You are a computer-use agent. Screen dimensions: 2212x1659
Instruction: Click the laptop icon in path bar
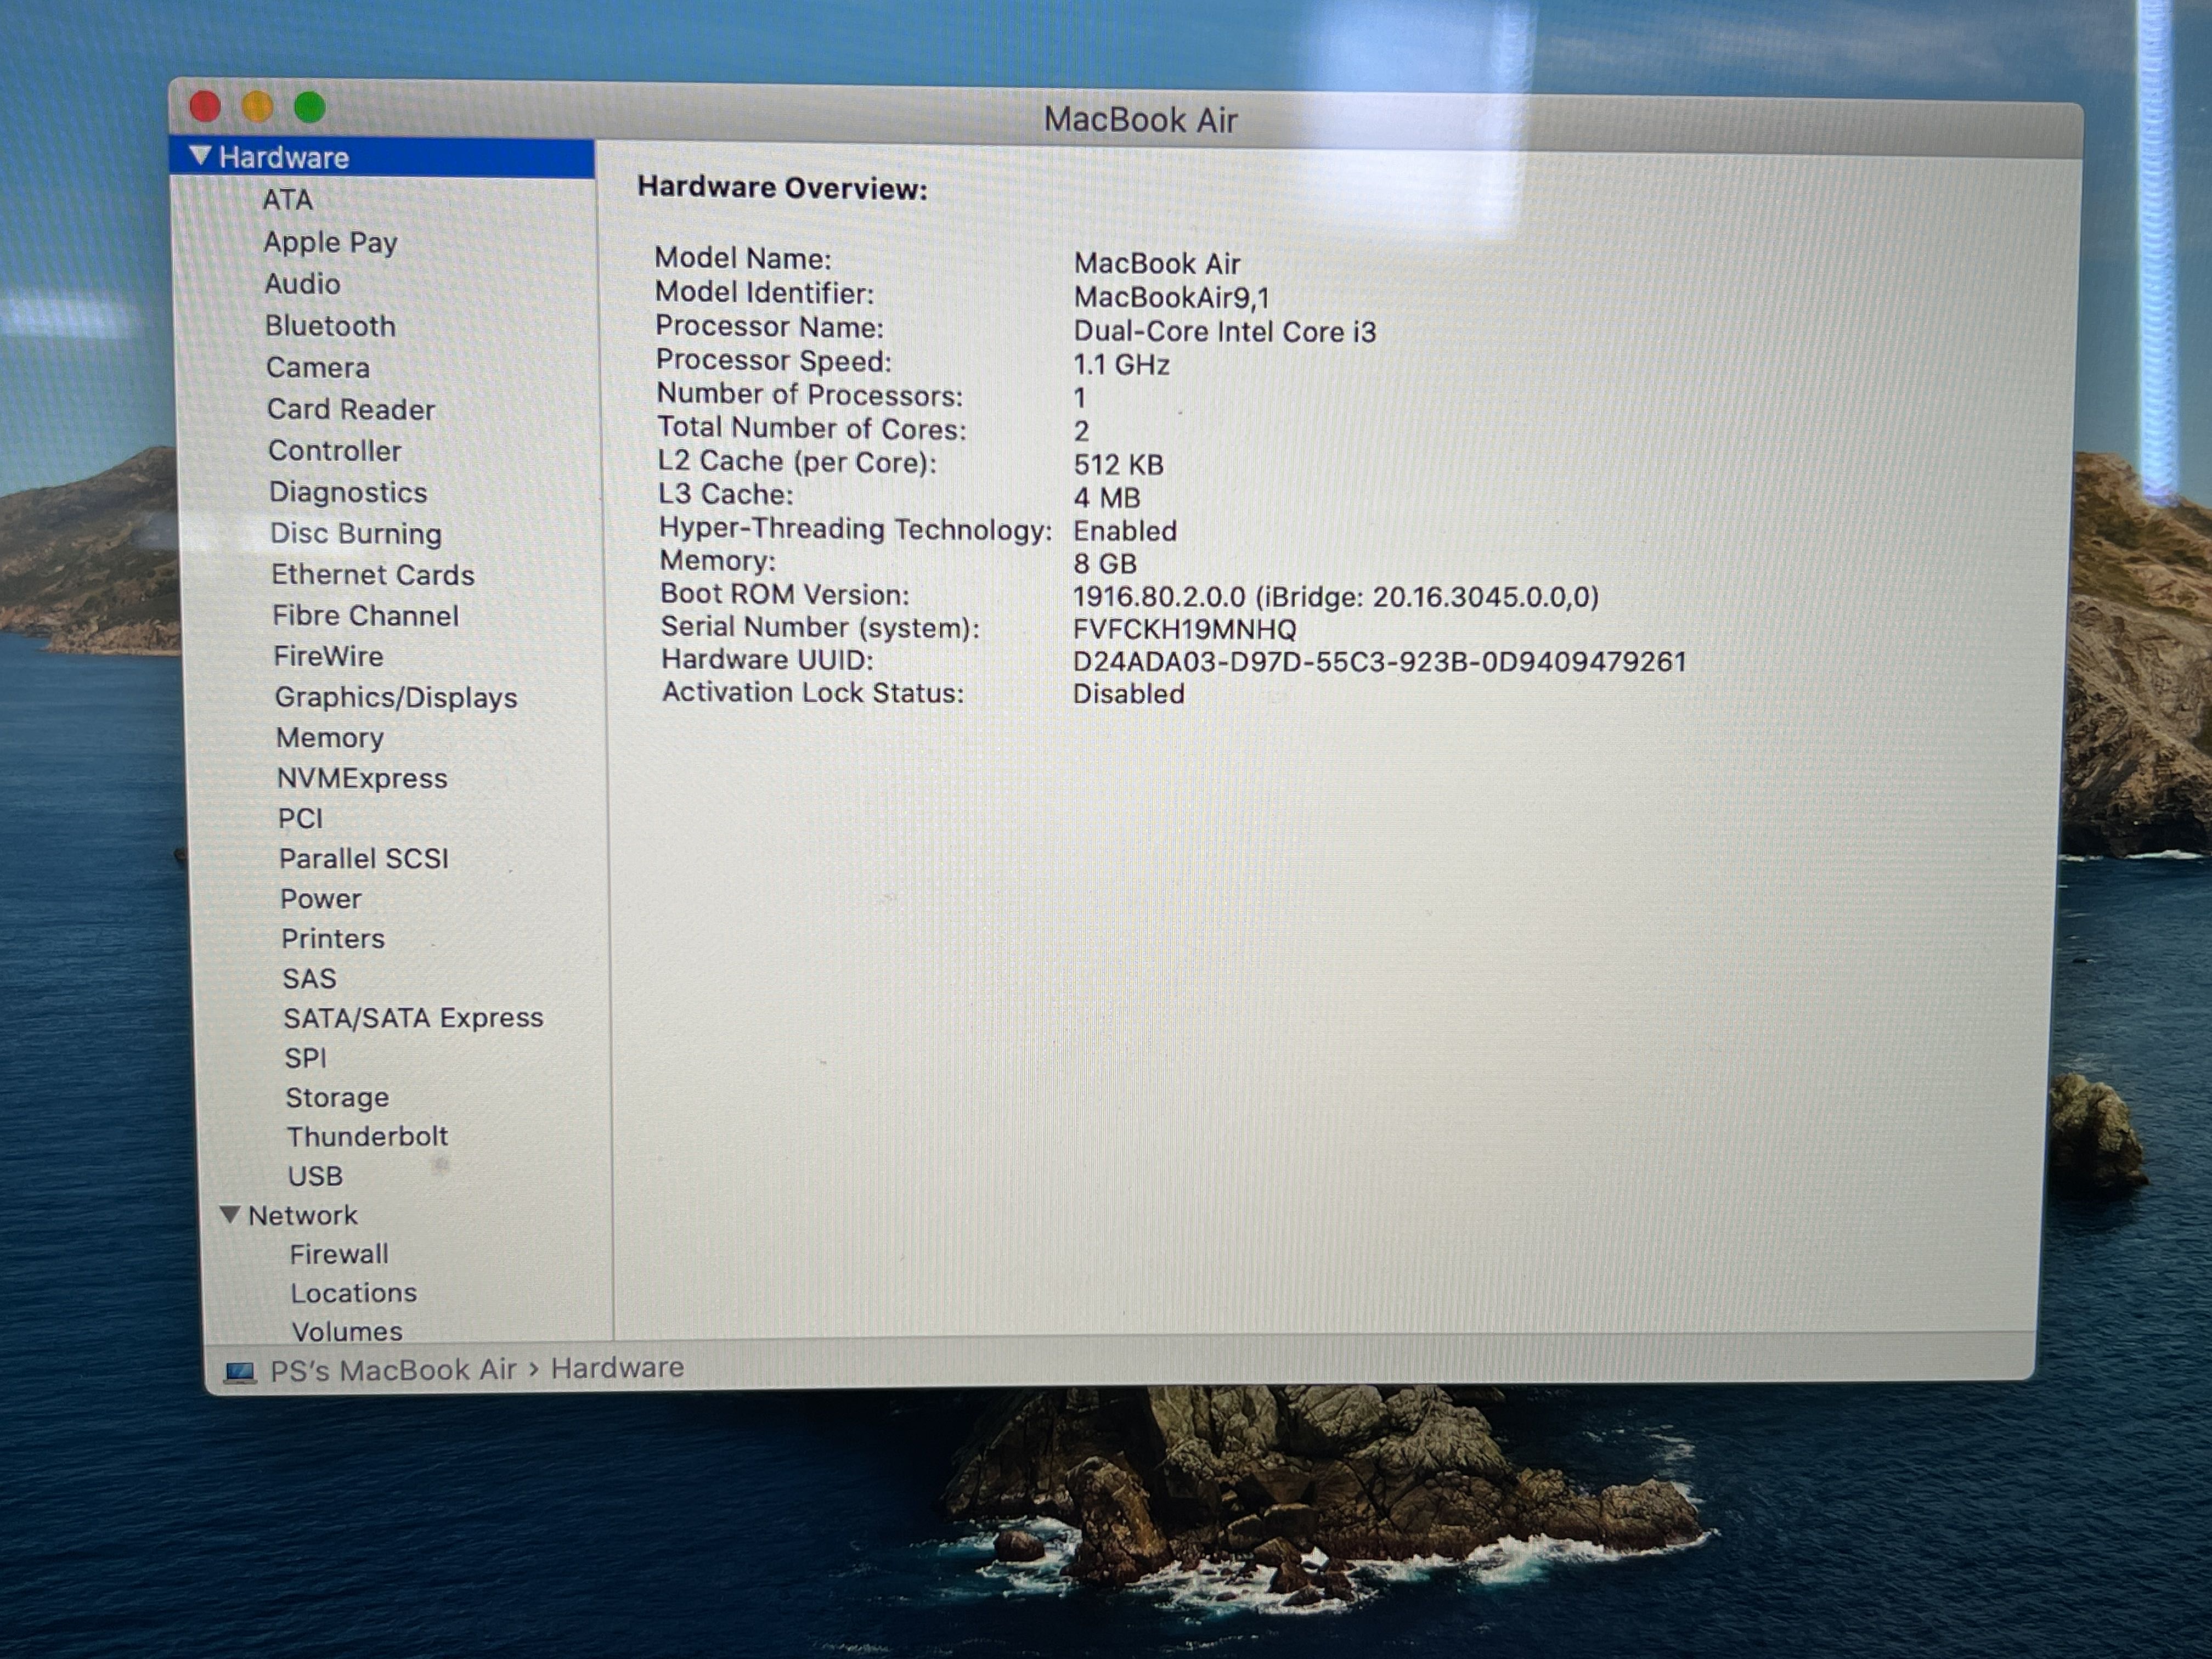(x=240, y=1371)
